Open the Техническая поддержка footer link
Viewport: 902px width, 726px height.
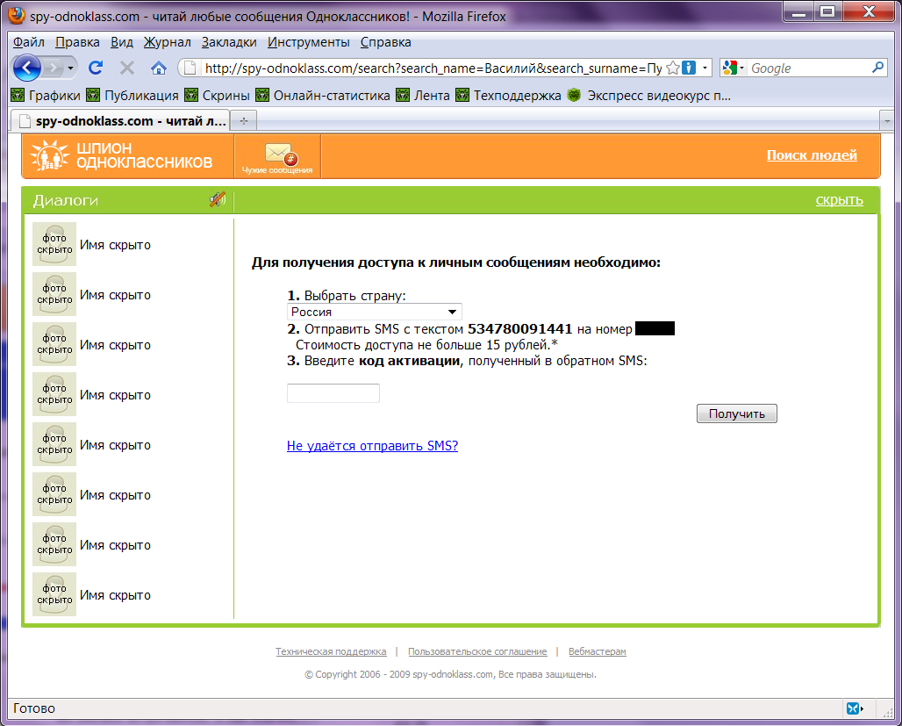pos(331,651)
